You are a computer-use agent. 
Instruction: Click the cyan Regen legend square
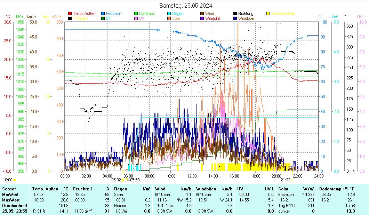coord(169,14)
